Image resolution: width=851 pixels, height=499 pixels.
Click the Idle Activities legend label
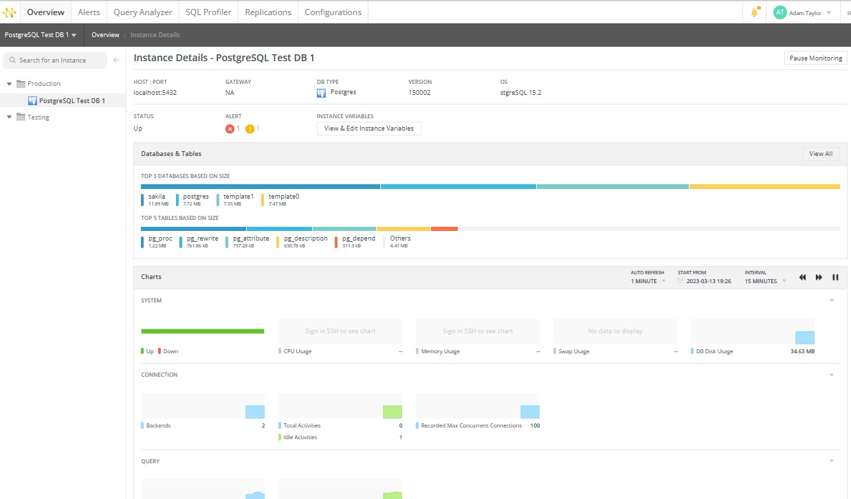[x=300, y=437]
